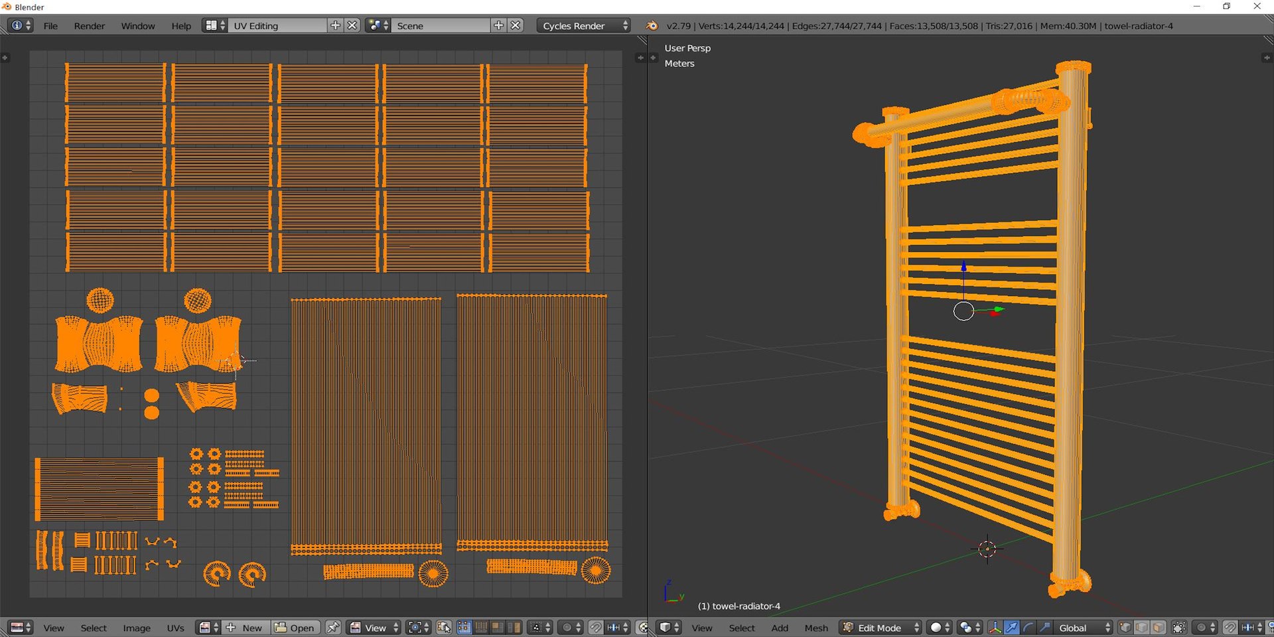Open UV editor proportional editing dropdown
This screenshot has width=1274, height=637.
571,628
